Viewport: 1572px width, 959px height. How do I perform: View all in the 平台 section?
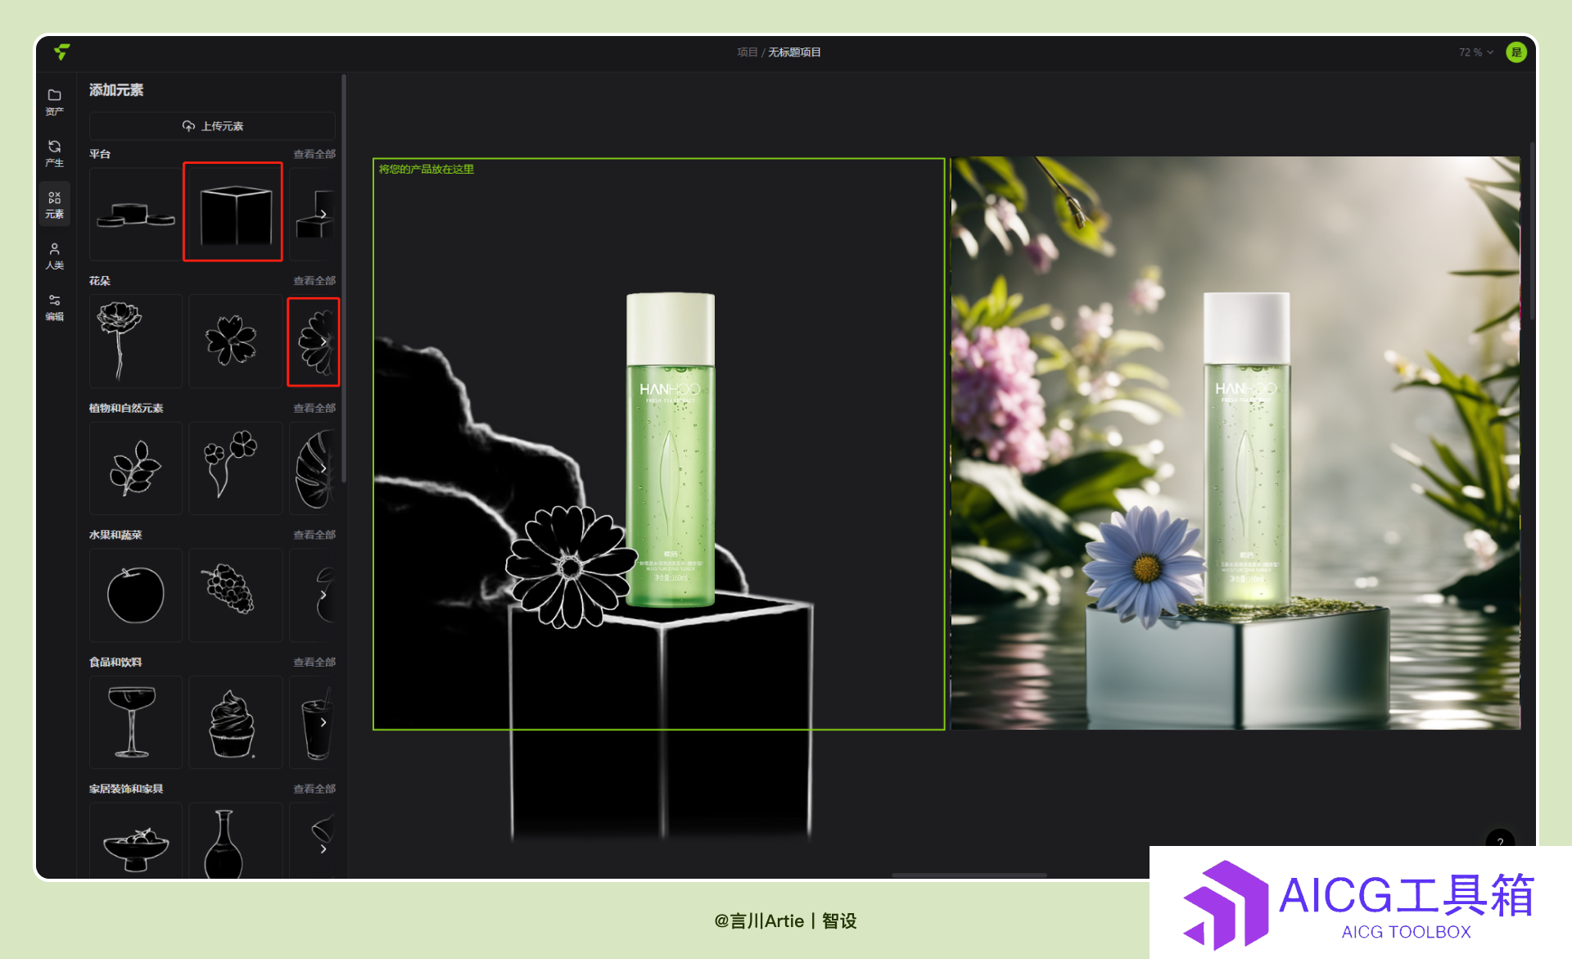point(314,154)
